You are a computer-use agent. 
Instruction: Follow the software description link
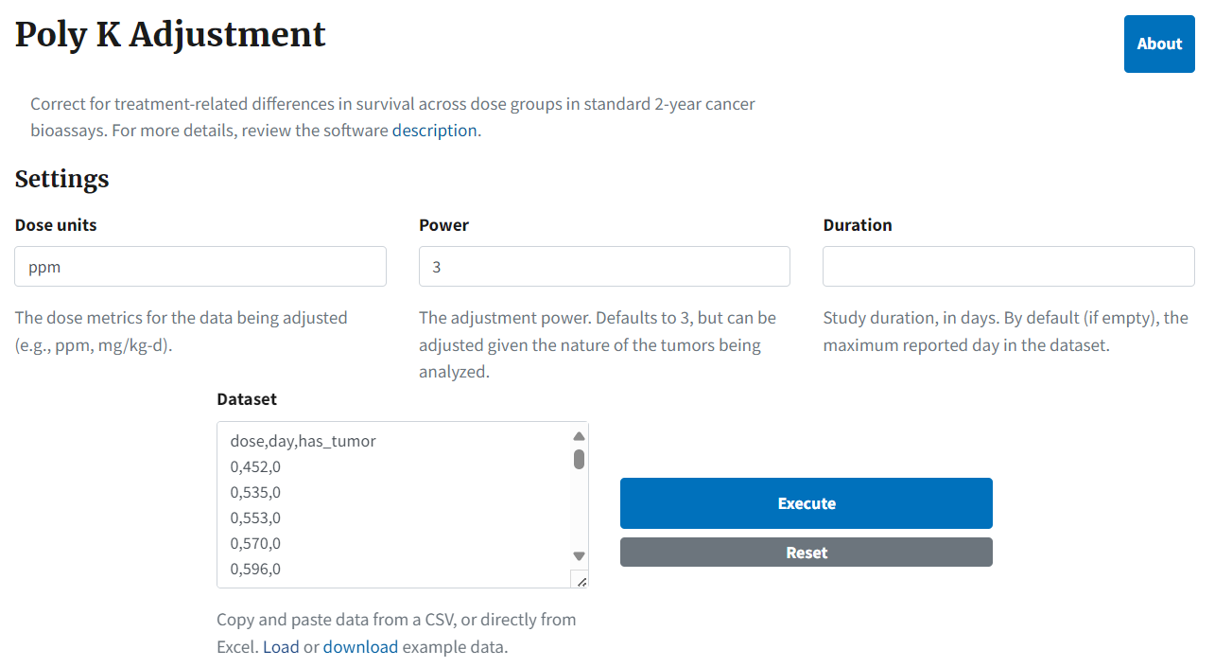[x=435, y=131]
